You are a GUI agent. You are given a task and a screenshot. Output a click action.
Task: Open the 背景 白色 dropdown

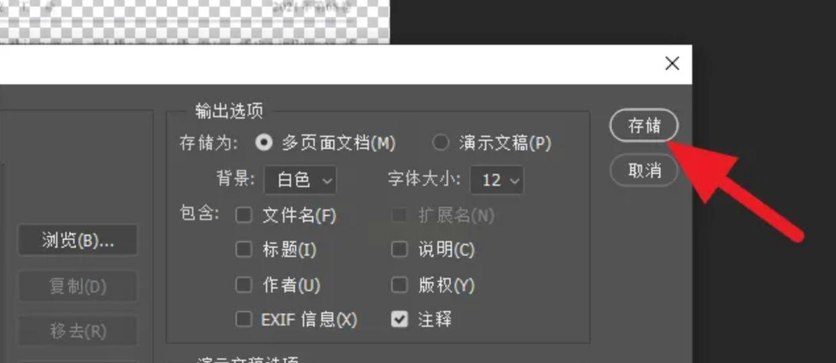pos(300,179)
